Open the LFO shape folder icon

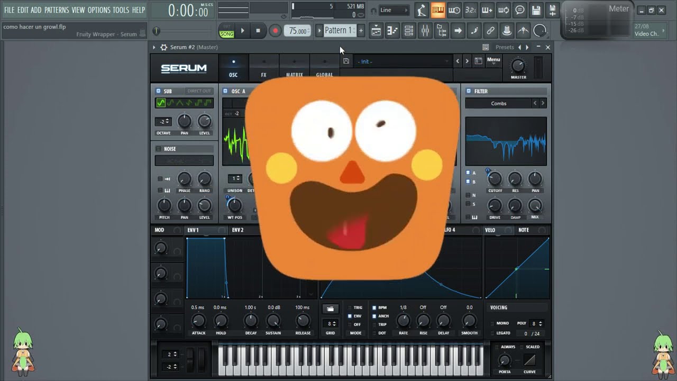pyautogui.click(x=331, y=309)
